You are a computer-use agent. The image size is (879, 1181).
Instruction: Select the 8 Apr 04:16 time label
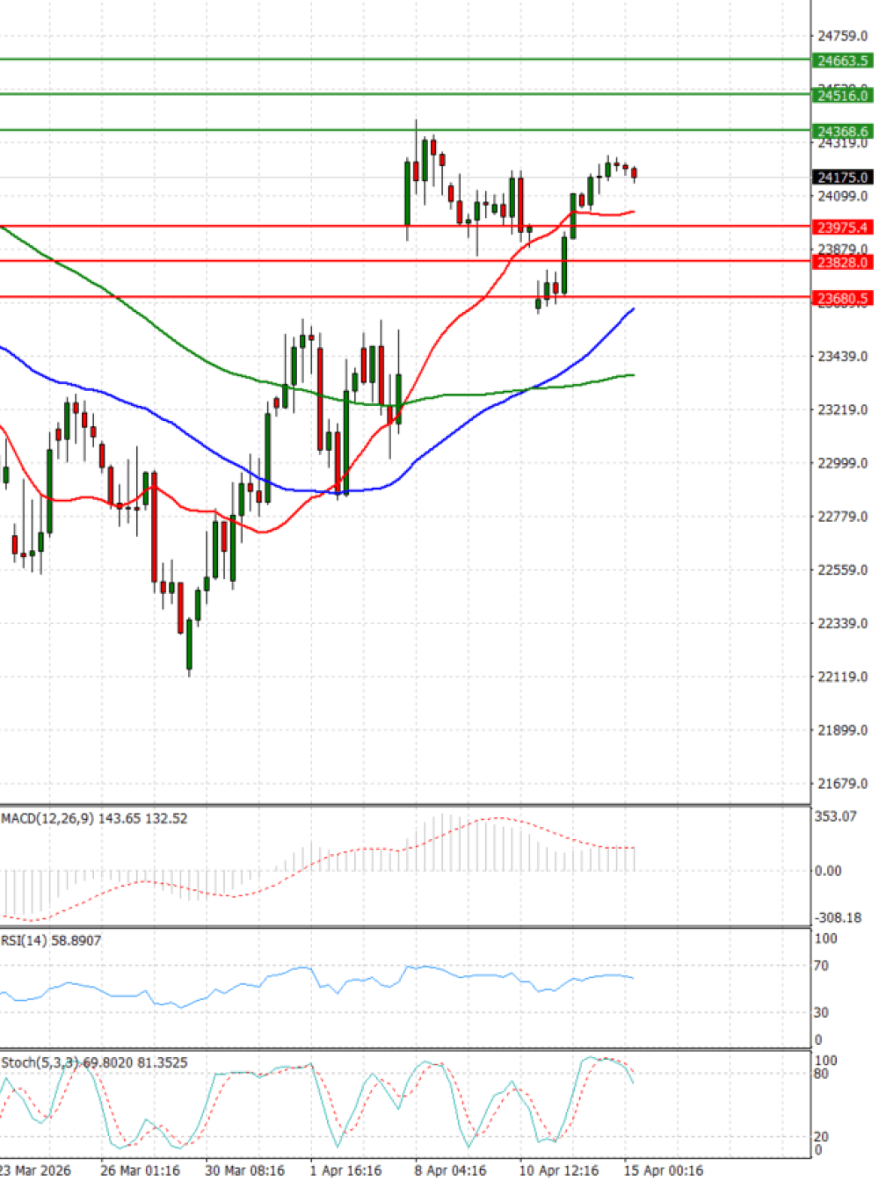coord(450,1170)
